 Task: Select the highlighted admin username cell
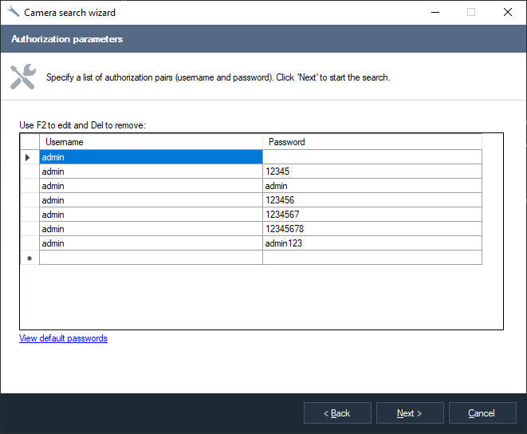pyautogui.click(x=151, y=157)
